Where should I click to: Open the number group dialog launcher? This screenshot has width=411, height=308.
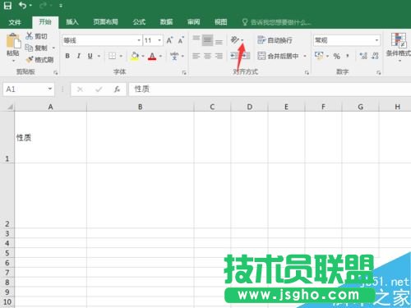pos(379,72)
